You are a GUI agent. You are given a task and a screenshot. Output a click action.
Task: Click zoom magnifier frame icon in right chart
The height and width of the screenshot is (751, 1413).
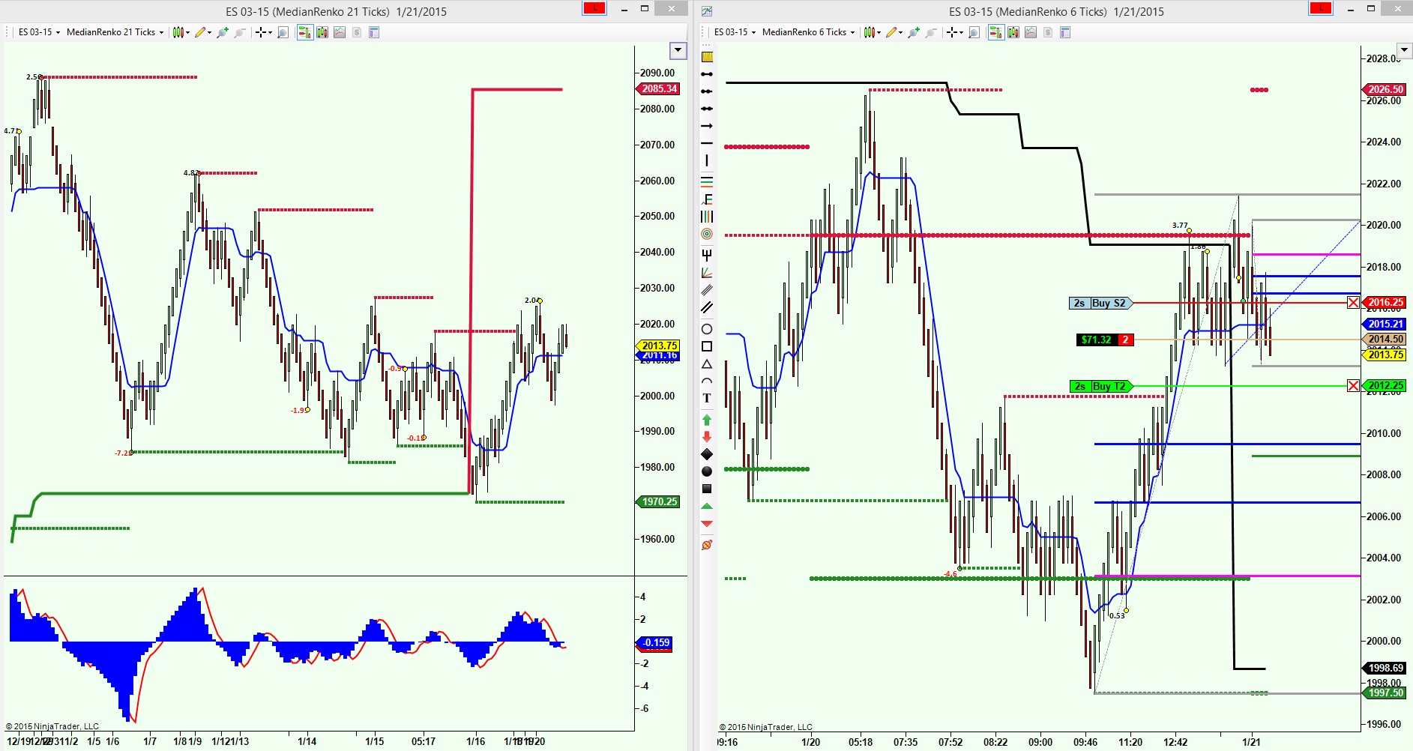pyautogui.click(x=974, y=32)
